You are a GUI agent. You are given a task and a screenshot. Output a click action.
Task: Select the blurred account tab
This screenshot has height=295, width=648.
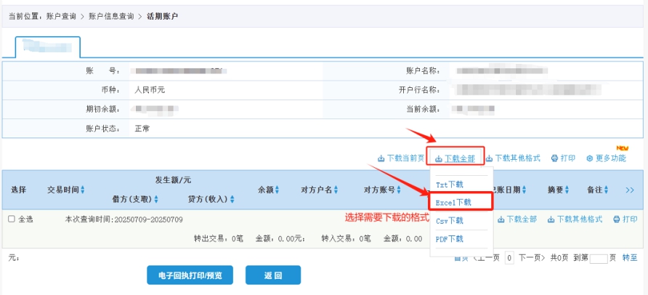pyautogui.click(x=47, y=47)
